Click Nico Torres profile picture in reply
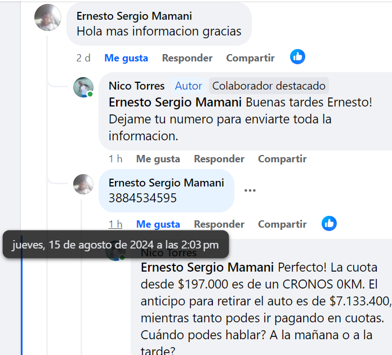392x355 pixels. click(x=83, y=87)
